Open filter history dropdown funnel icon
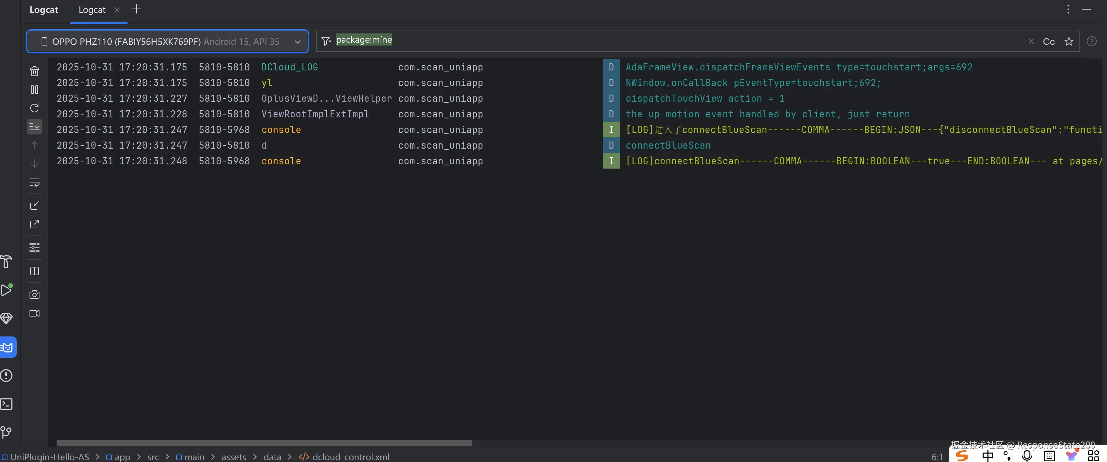 pos(326,41)
